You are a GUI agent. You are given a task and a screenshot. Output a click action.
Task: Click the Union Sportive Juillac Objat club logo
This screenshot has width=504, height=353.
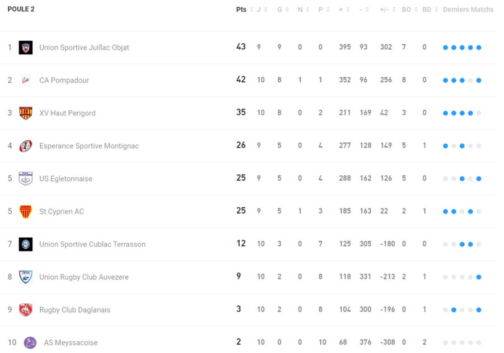(x=26, y=48)
